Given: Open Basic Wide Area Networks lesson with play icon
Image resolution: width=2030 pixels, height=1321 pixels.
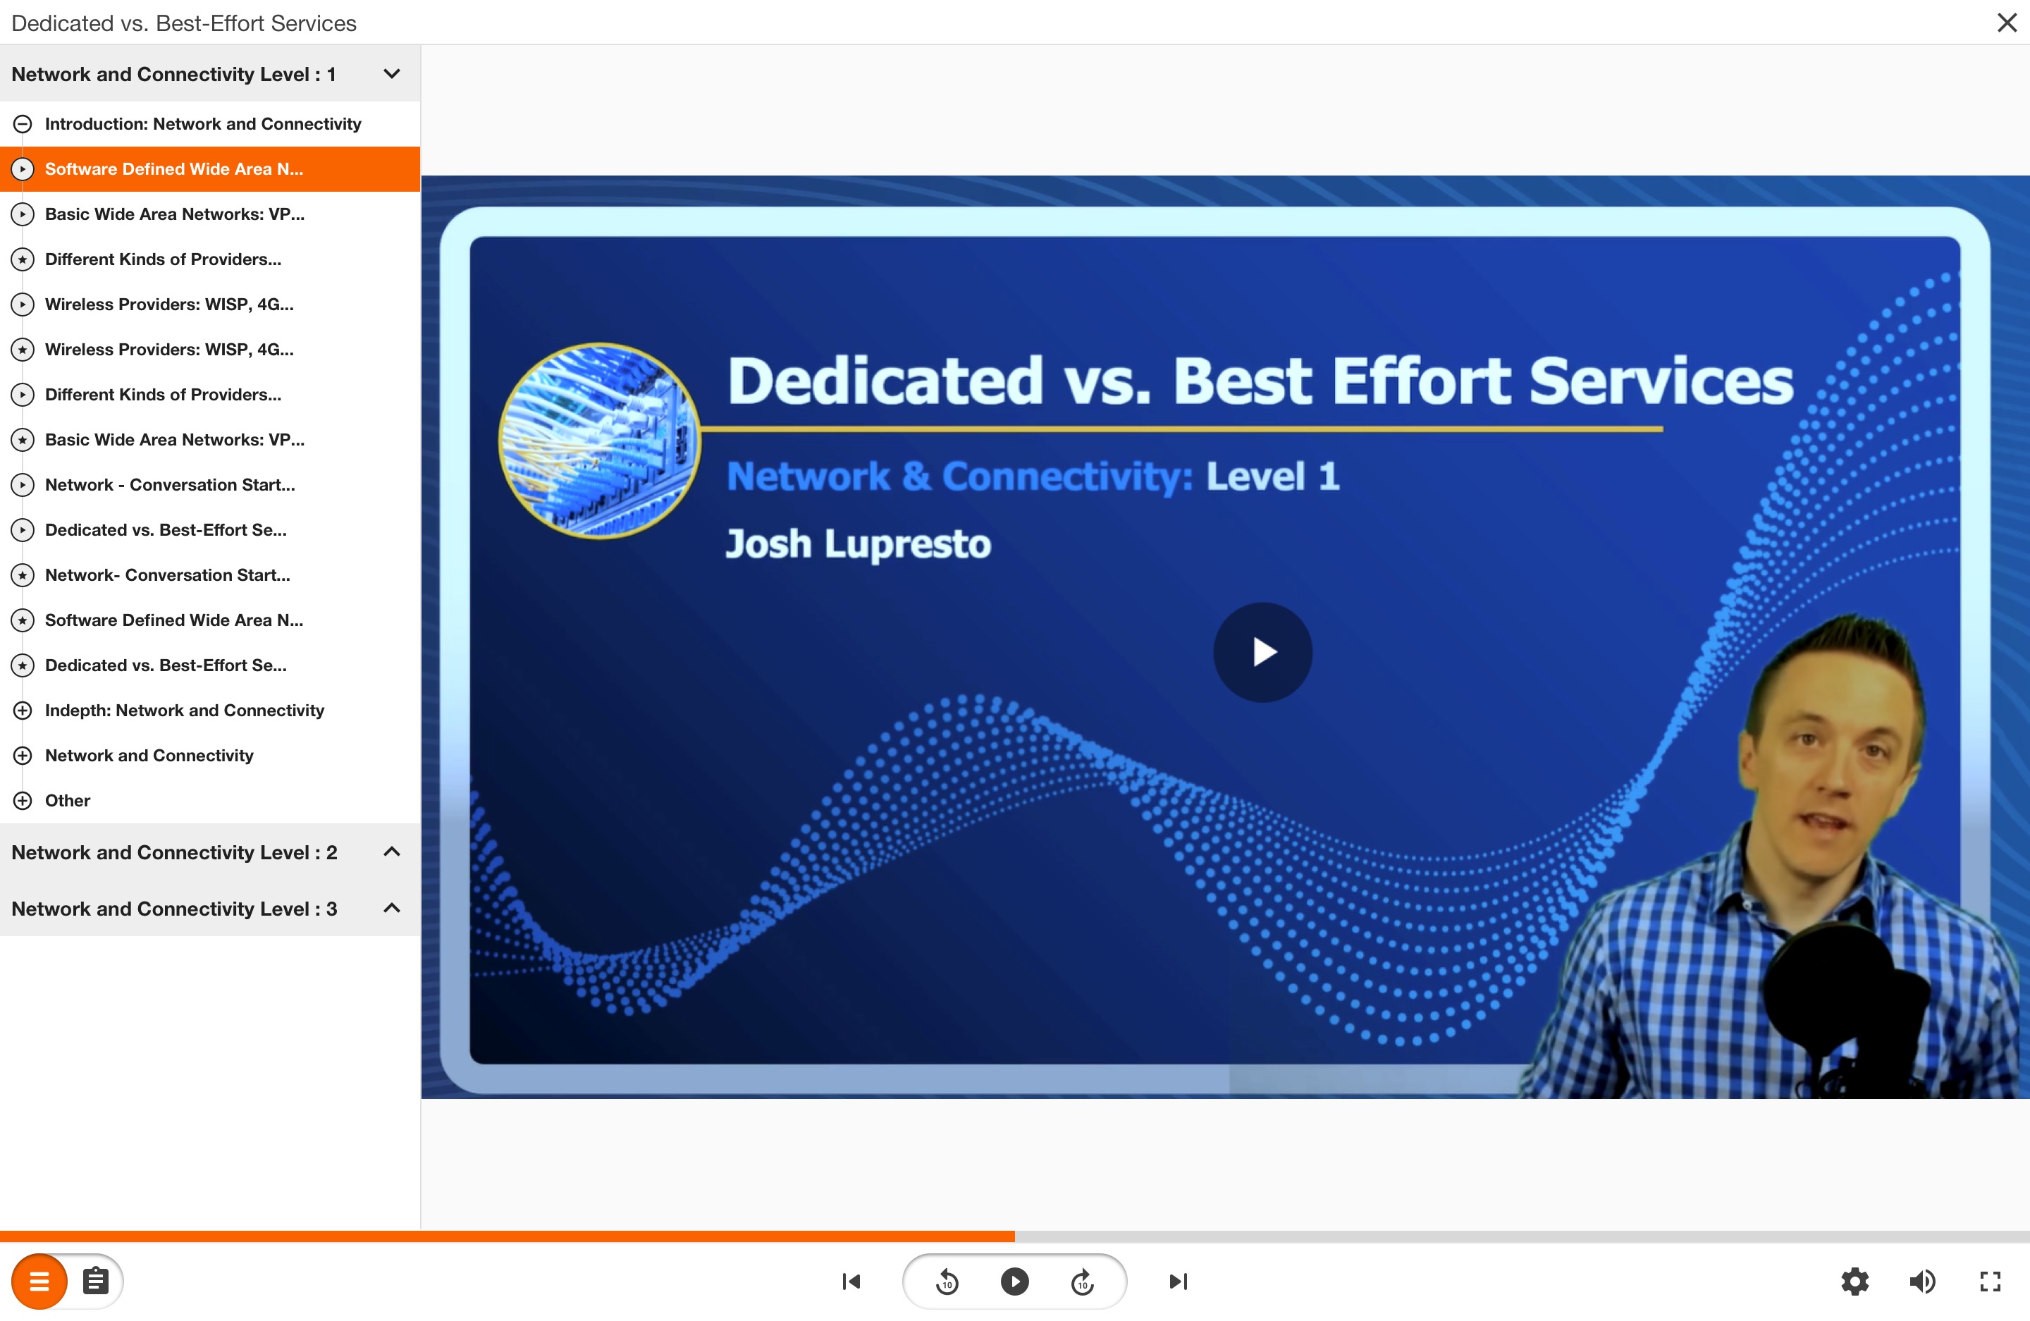Looking at the screenshot, I should [x=210, y=214].
